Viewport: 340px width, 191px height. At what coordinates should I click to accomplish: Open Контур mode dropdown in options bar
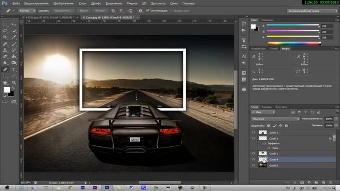(27, 11)
